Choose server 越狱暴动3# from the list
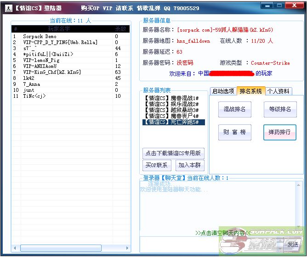The width and height of the screenshot is (307, 257). (x=171, y=110)
